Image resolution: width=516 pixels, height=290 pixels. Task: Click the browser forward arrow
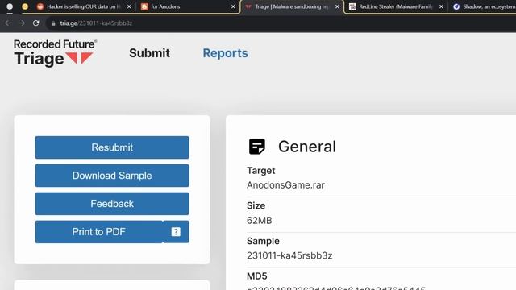pyautogui.click(x=22, y=23)
